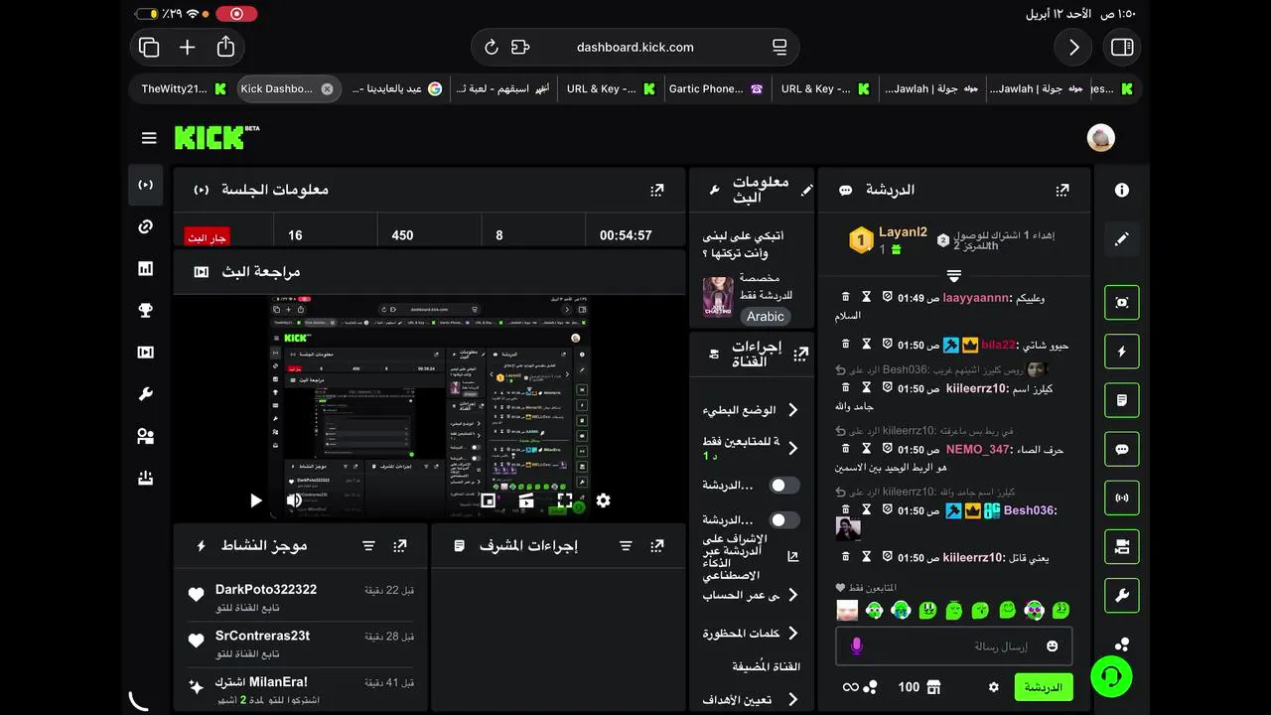Screen dimensions: 1271x715
Task: Open the analytics bar chart icon
Action: click(x=145, y=268)
